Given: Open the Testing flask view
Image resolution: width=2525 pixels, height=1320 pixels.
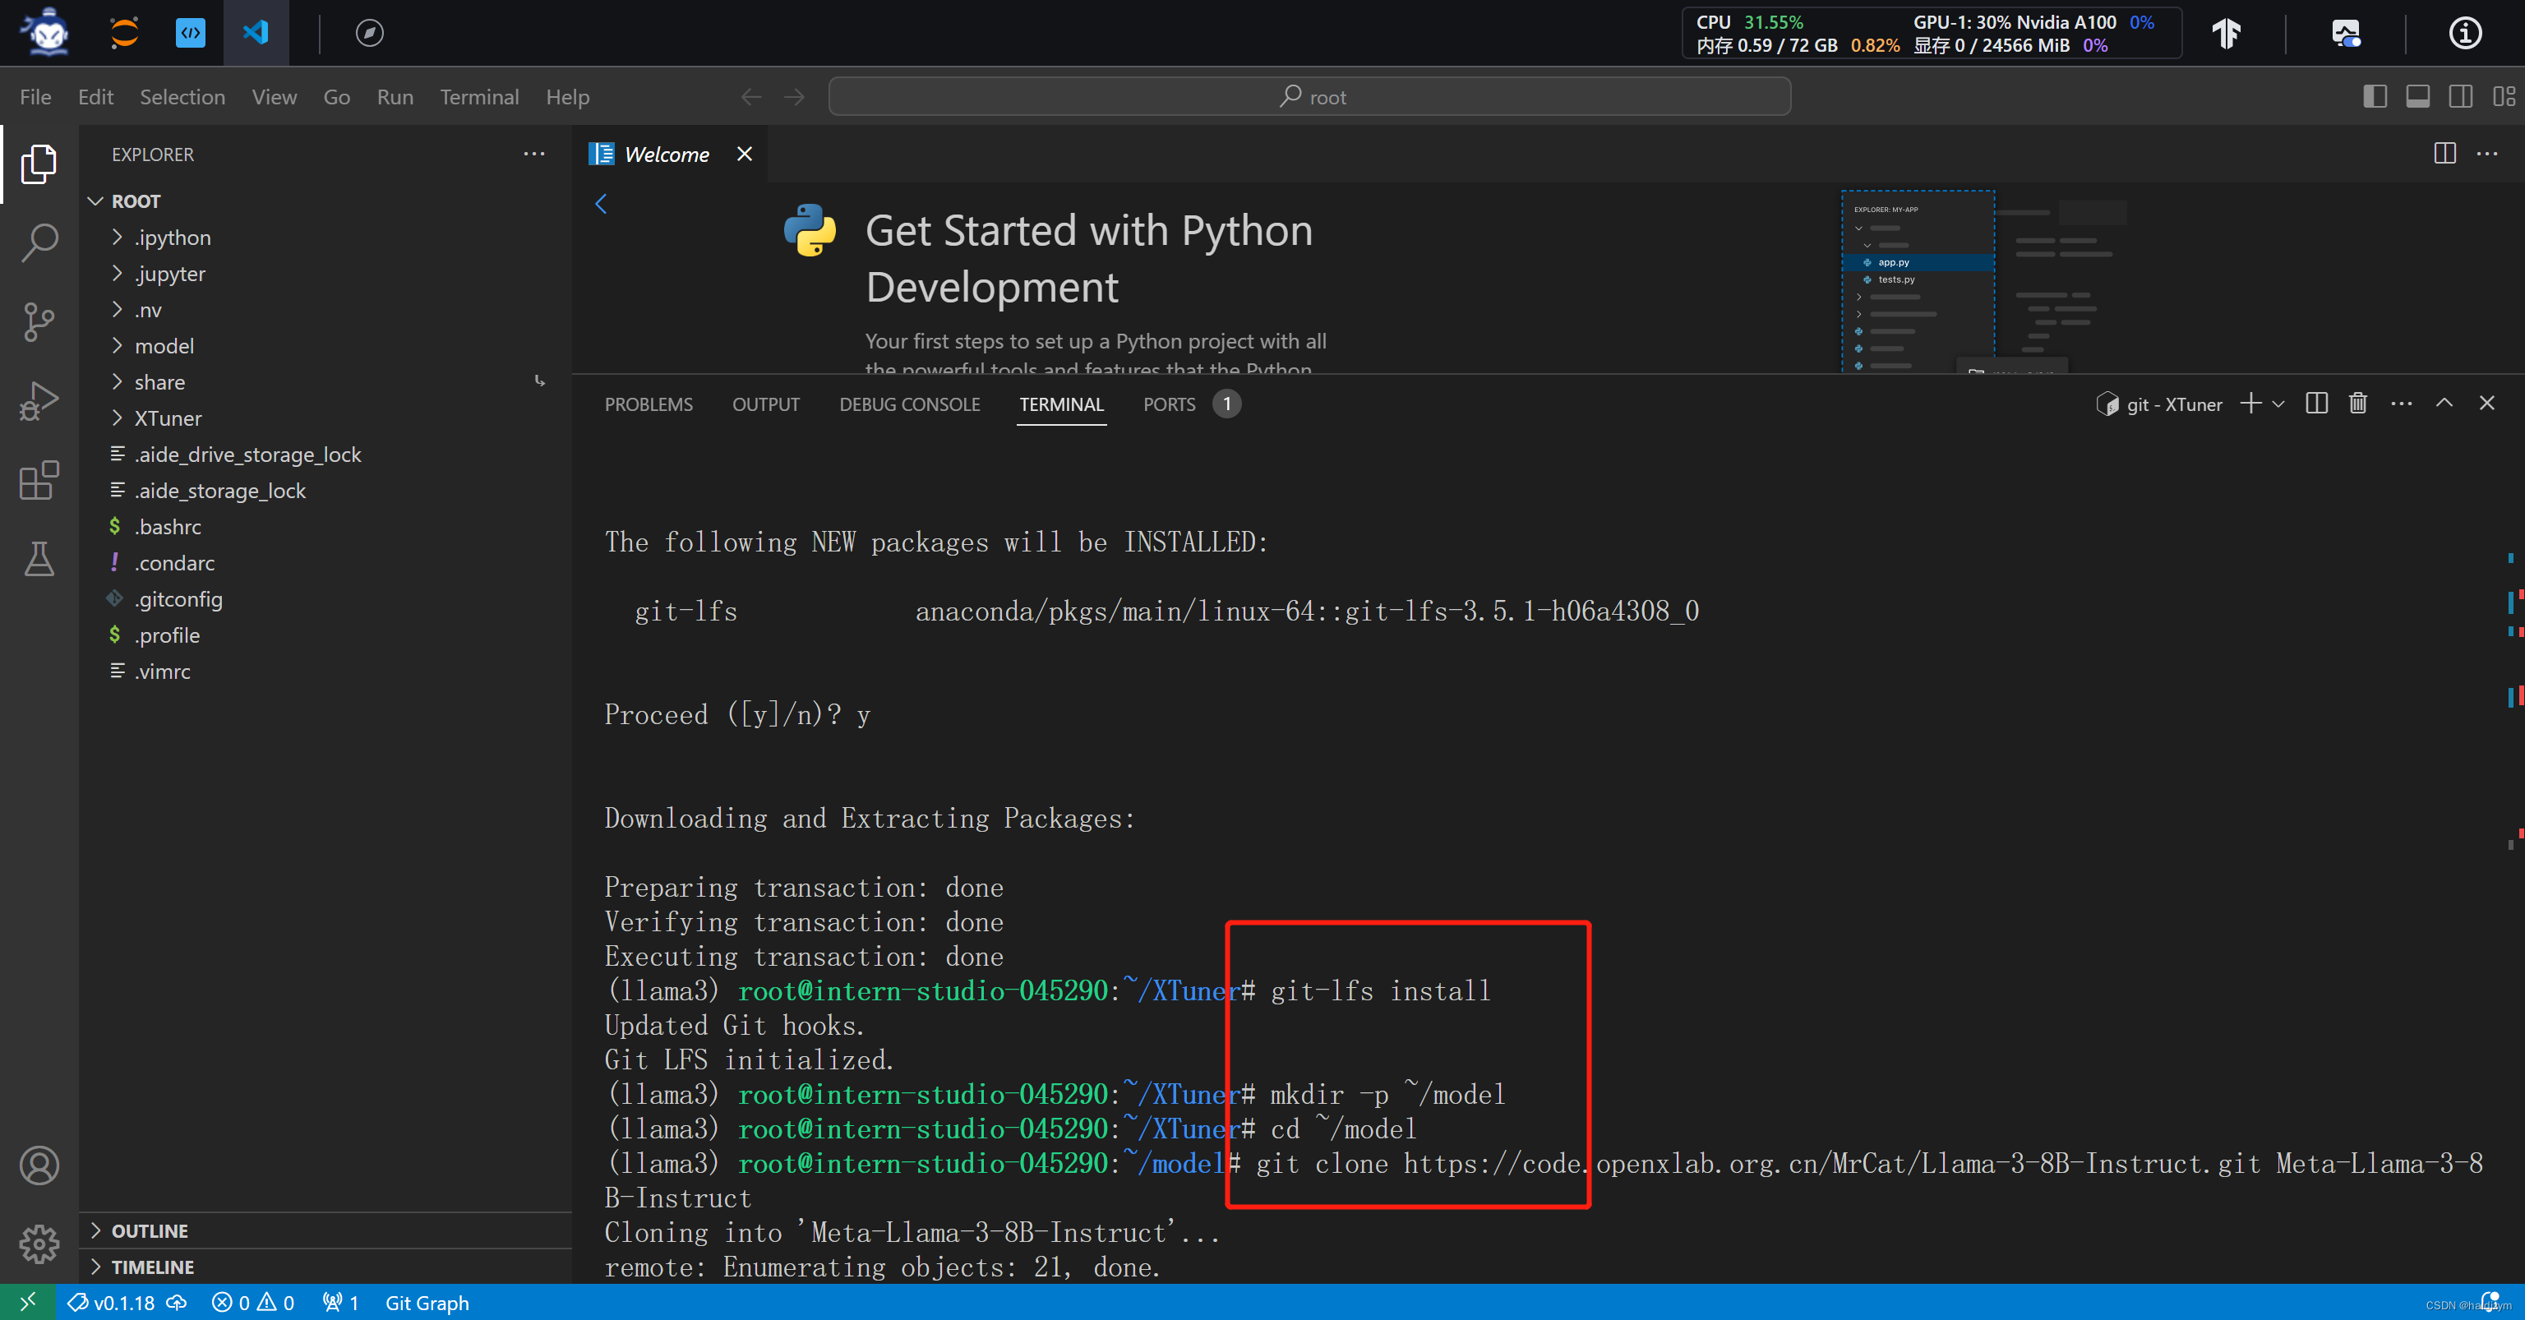Looking at the screenshot, I should point(39,560).
